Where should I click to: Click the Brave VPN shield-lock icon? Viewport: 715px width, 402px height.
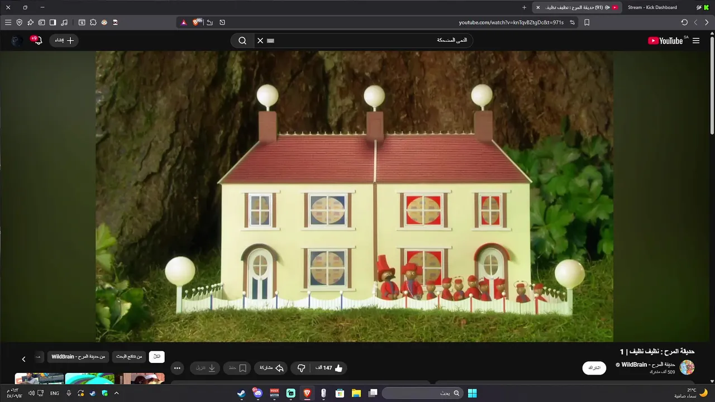pos(19,22)
